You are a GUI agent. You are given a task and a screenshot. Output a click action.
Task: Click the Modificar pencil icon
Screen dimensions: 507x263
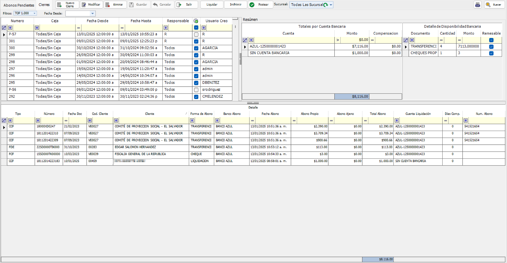pyautogui.click(x=84, y=5)
